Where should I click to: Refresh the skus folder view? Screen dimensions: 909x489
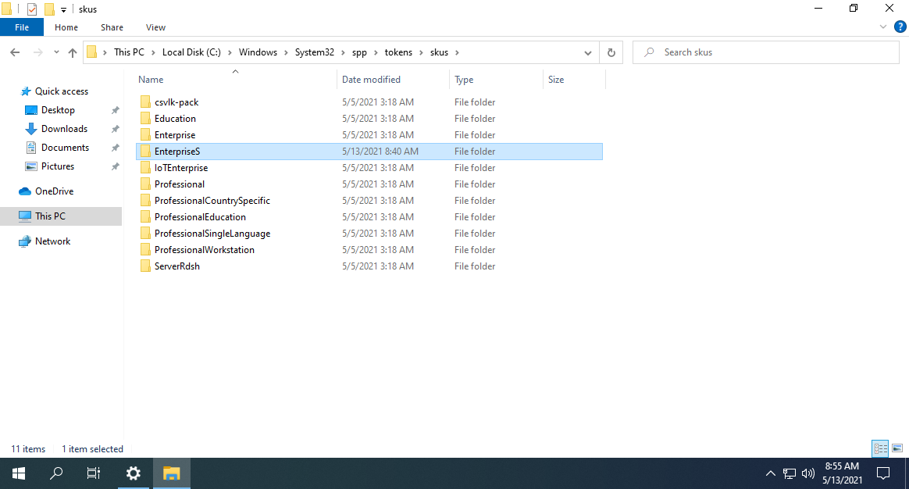[611, 52]
